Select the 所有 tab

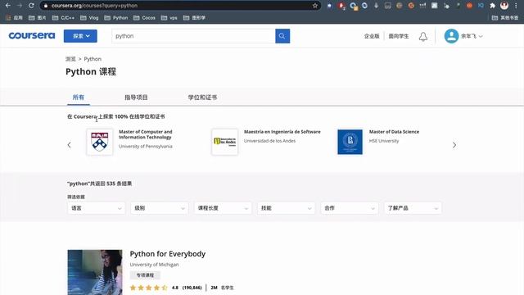(79, 98)
